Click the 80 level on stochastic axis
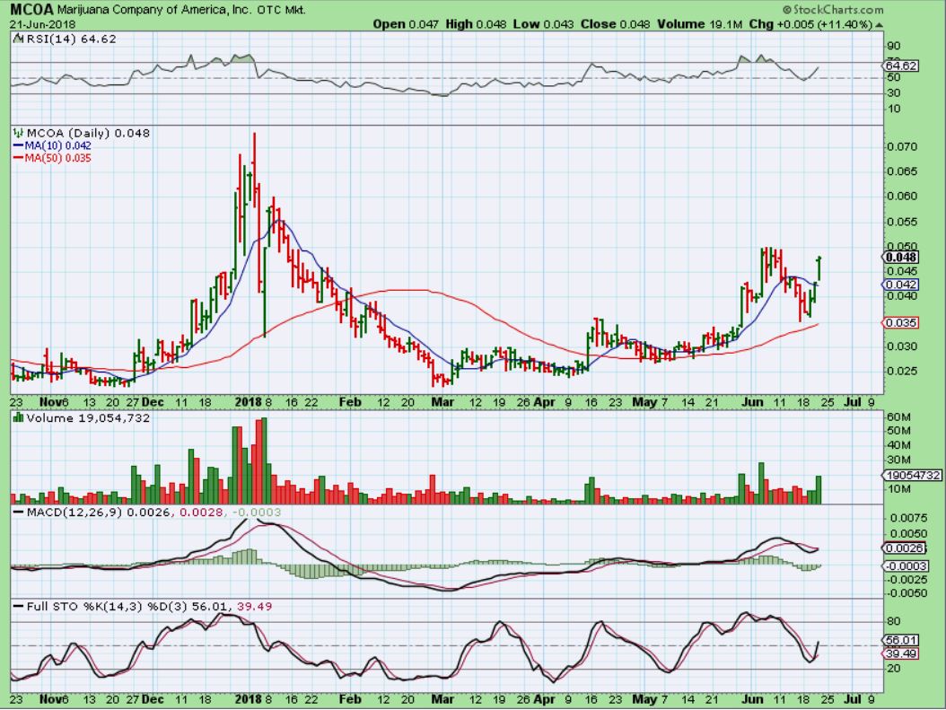The width and height of the screenshot is (946, 710). coord(894,621)
